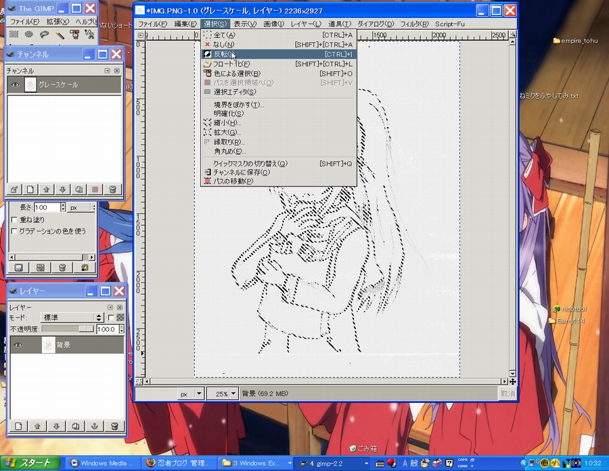609x471 pixels.
Task: Switch to 忍者ブログ管理 Firefox taskbar button
Action: pos(179,464)
